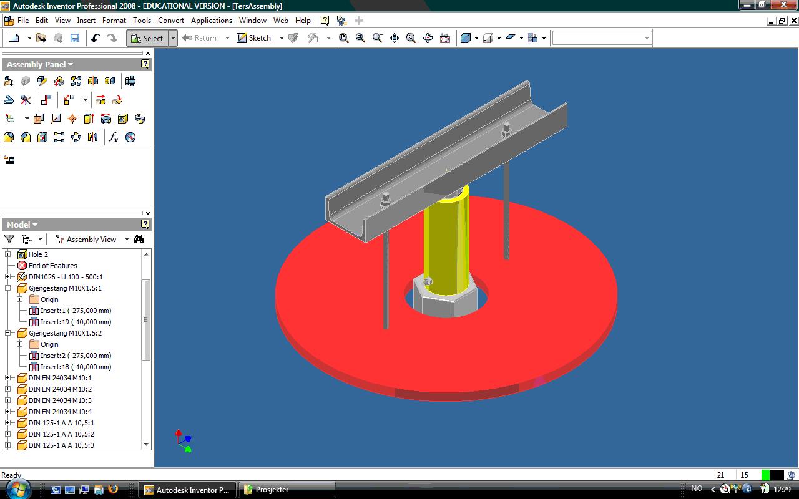Click the Return button
The height and width of the screenshot is (499, 799).
pos(200,38)
